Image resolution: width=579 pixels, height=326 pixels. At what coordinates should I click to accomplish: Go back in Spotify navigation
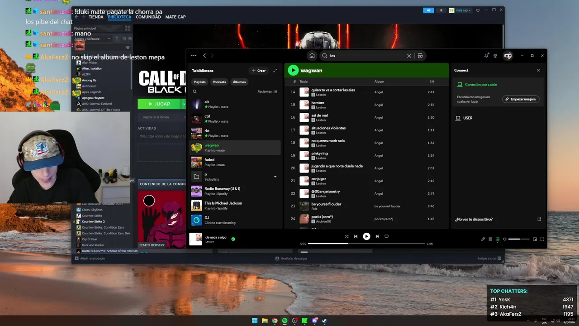click(204, 56)
